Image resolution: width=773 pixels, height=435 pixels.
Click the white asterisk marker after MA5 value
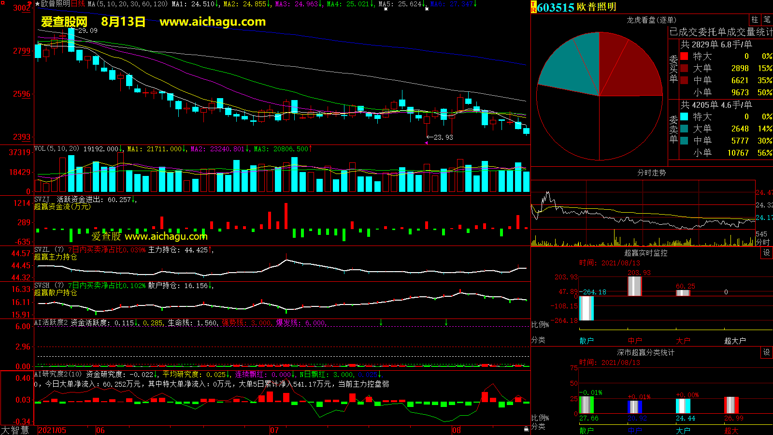point(386,9)
